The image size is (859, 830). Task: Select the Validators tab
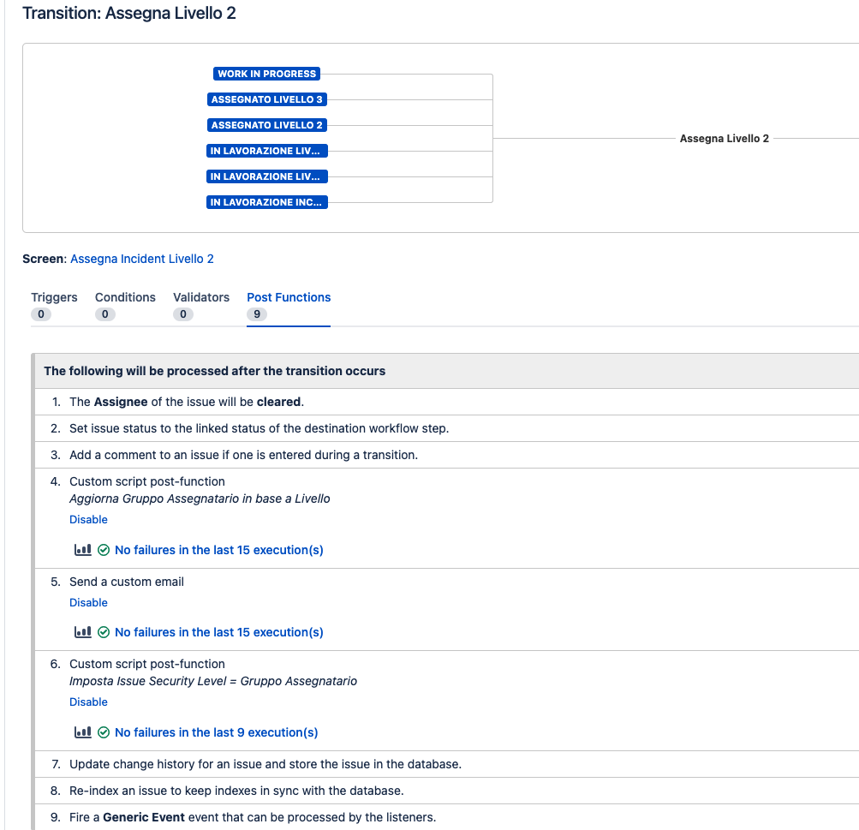click(200, 297)
